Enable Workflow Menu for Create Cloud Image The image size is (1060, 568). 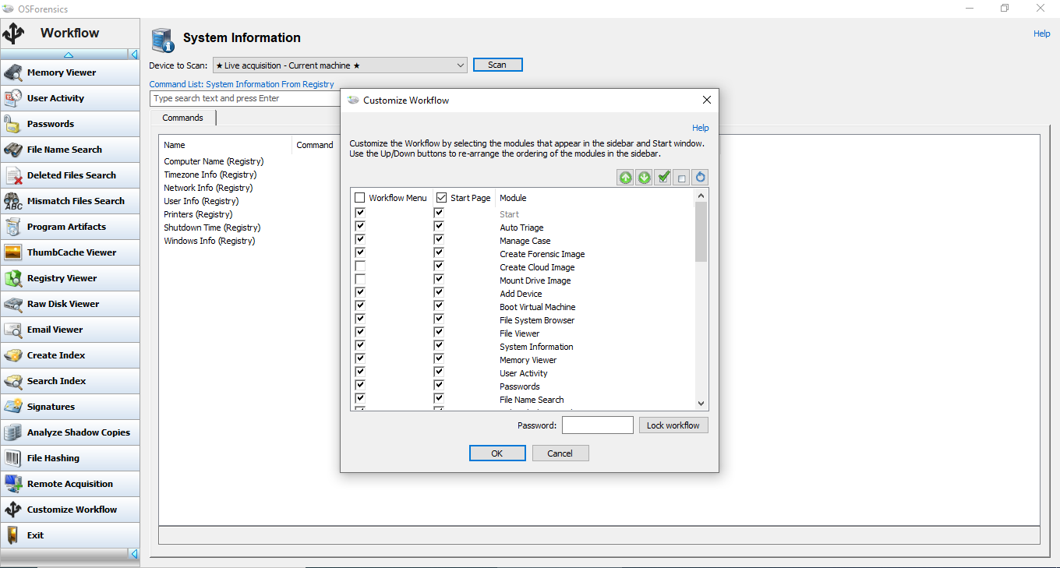(360, 267)
